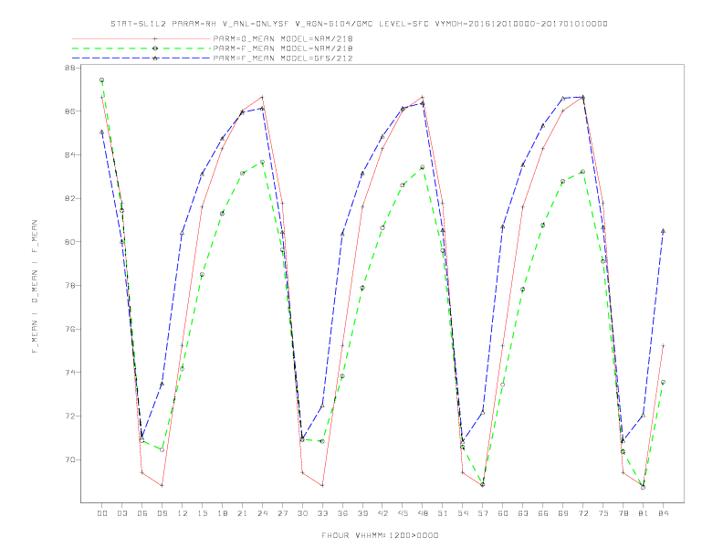The image size is (723, 559).
Task: Click the x-axis forecast hour label 54
Action: tap(463, 513)
